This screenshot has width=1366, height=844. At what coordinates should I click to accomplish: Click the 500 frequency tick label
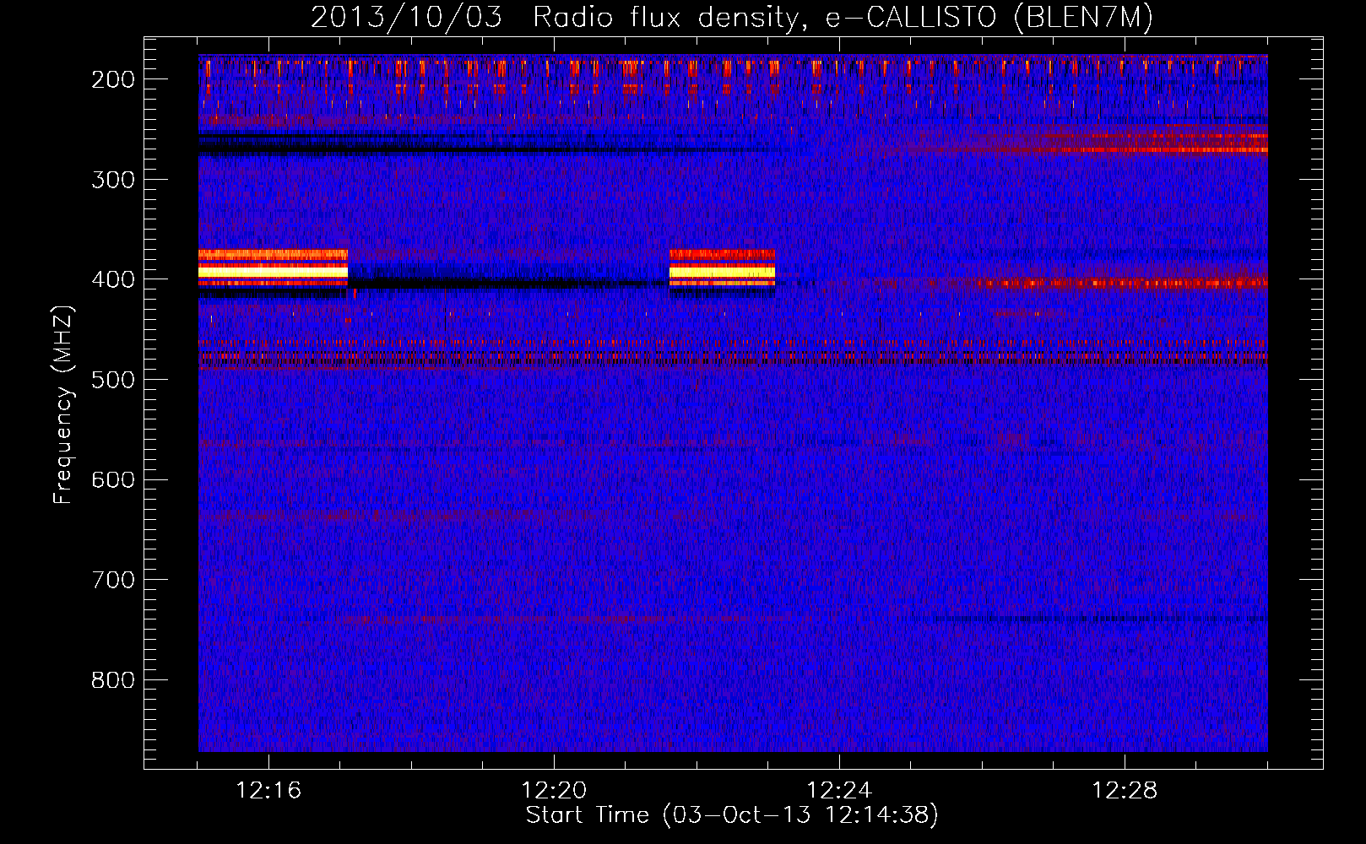click(x=113, y=380)
